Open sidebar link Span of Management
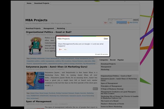The height and width of the screenshot is (109, 164). point(109,83)
